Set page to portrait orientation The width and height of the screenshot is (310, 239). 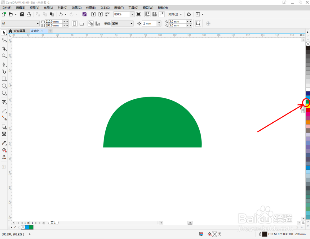click(x=74, y=24)
